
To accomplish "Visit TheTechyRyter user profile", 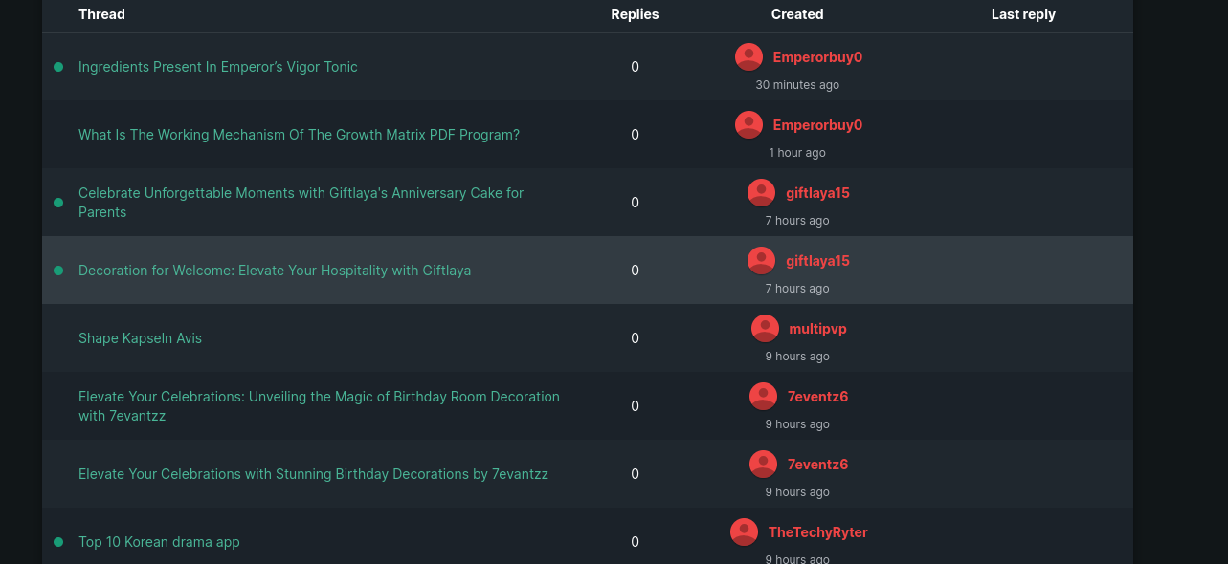I will coord(817,532).
